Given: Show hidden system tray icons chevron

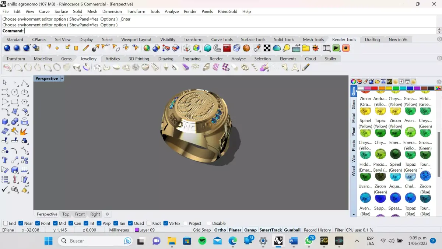Looking at the screenshot, I should point(357,241).
